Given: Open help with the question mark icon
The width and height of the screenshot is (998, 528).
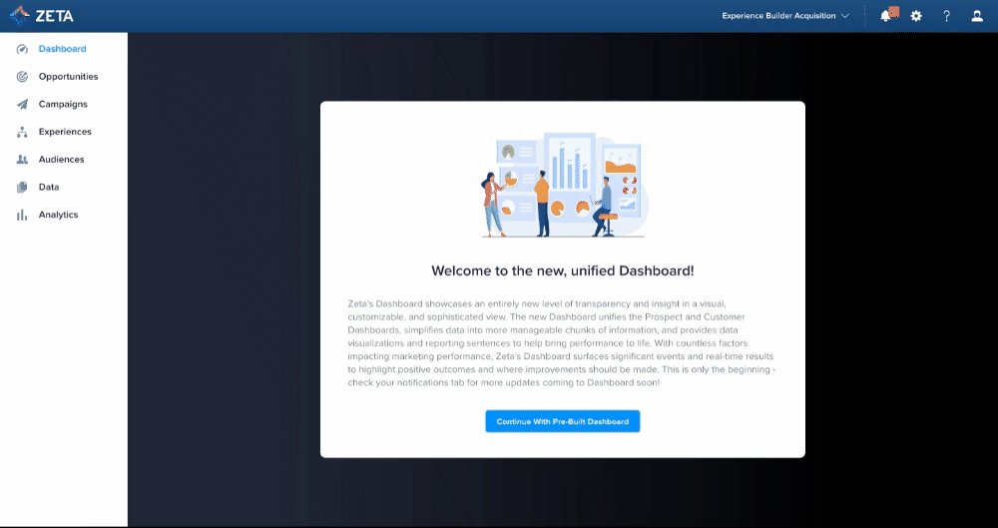Looking at the screenshot, I should coord(946,16).
